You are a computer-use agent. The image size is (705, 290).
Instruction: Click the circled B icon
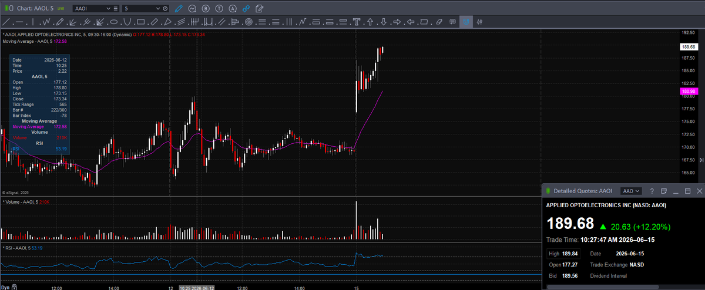[206, 9]
